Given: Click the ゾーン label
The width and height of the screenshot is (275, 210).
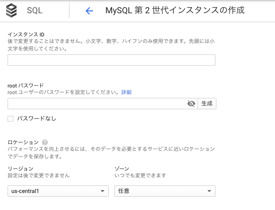Looking at the screenshot, I should click(122, 169).
